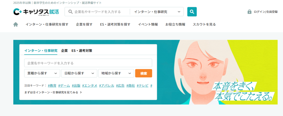Open the 業種から探す dropdown
Viewport: 283px width, 116px height.
(42, 73)
